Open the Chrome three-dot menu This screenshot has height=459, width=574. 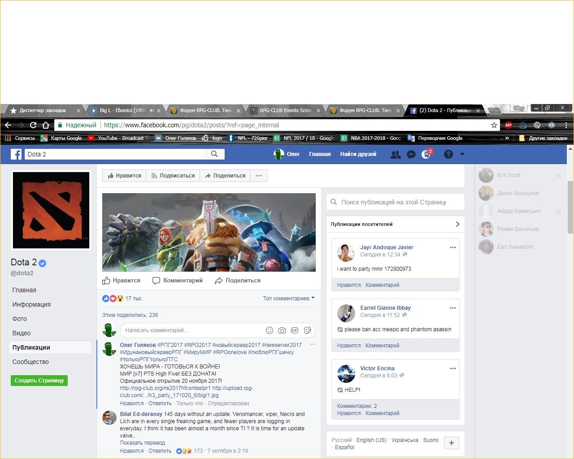coord(566,125)
